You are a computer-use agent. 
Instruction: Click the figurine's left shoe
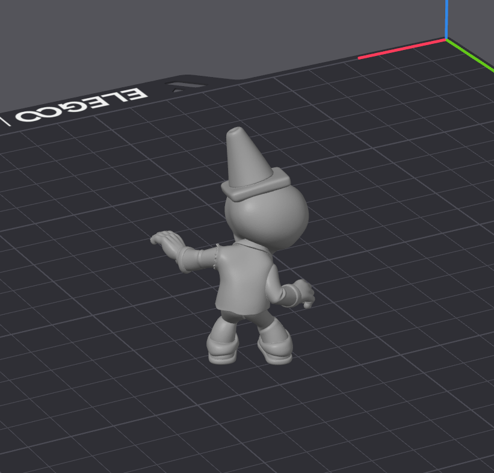click(223, 350)
